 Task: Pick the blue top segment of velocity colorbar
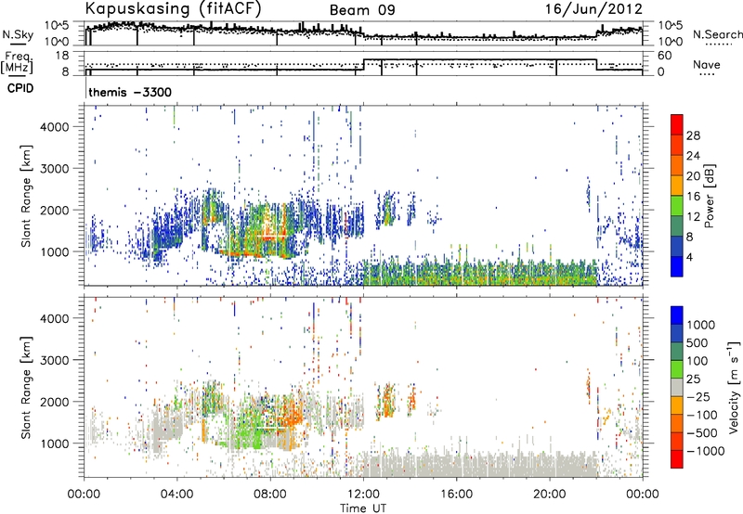tap(677, 315)
